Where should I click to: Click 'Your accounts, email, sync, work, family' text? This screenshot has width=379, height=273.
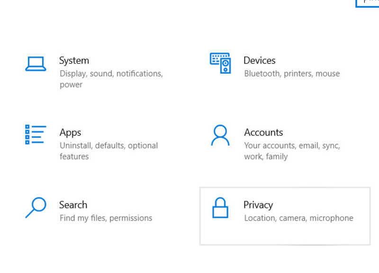click(292, 151)
